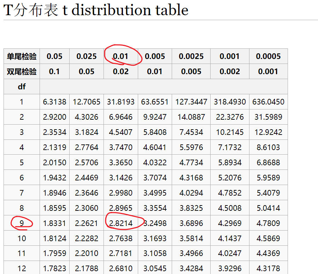Screen dimensions: 318x274
Task: Click the one-tailed header 0.025
Action: click(87, 56)
